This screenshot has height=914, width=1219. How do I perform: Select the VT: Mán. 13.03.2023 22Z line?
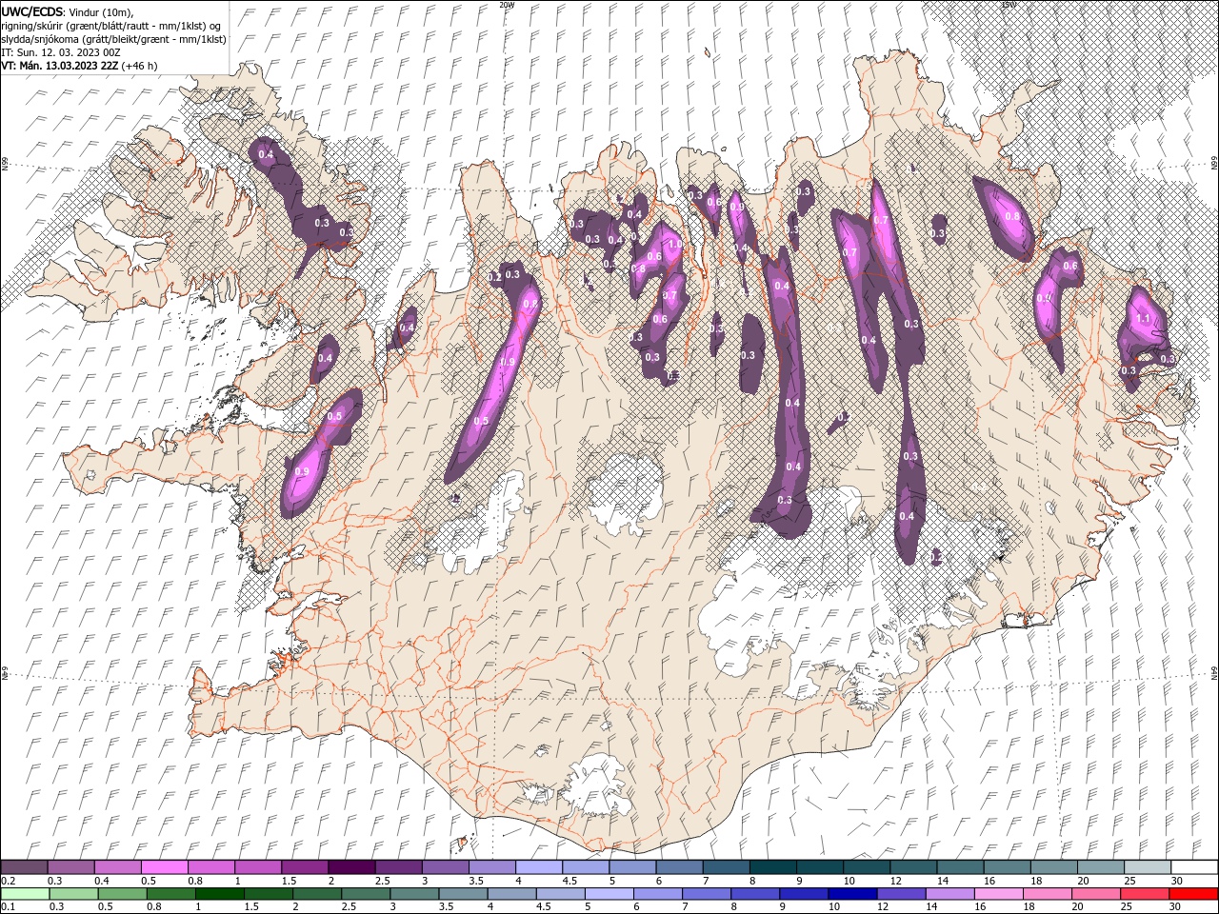tap(58, 66)
